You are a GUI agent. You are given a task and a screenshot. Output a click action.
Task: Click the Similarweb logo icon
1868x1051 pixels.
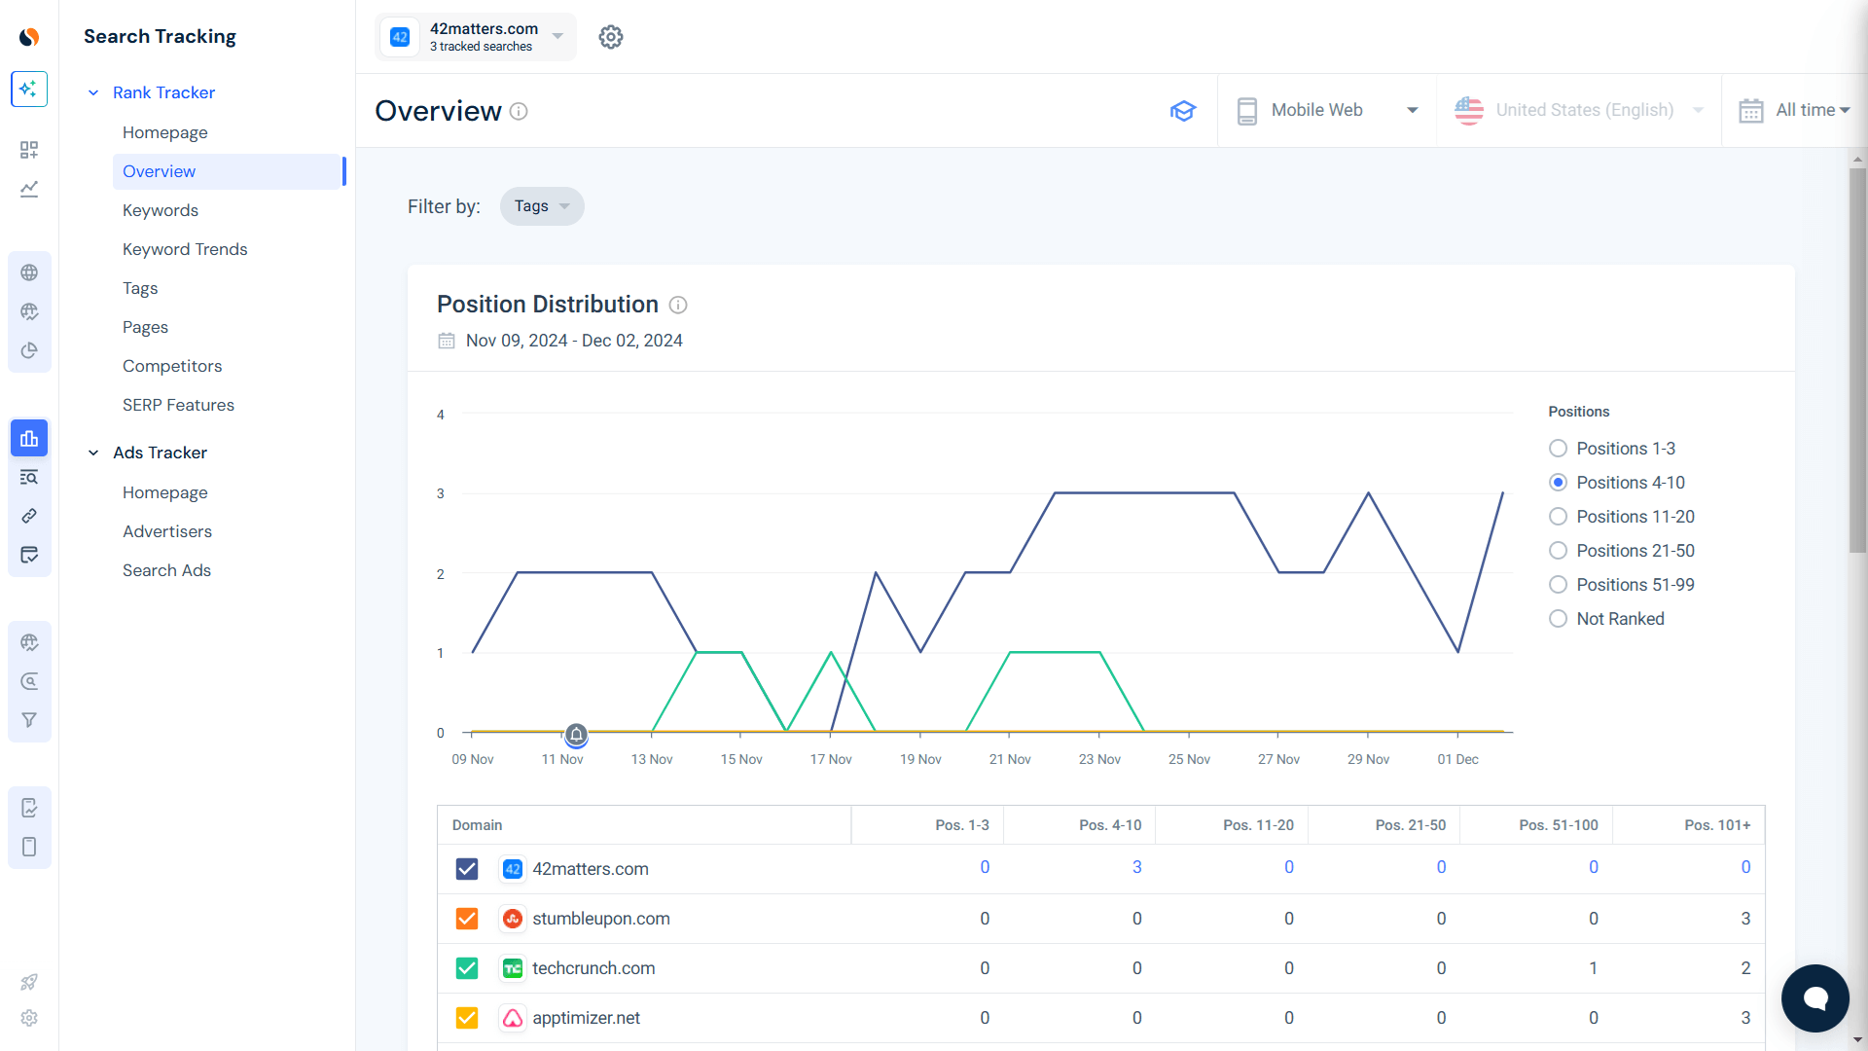point(29,37)
